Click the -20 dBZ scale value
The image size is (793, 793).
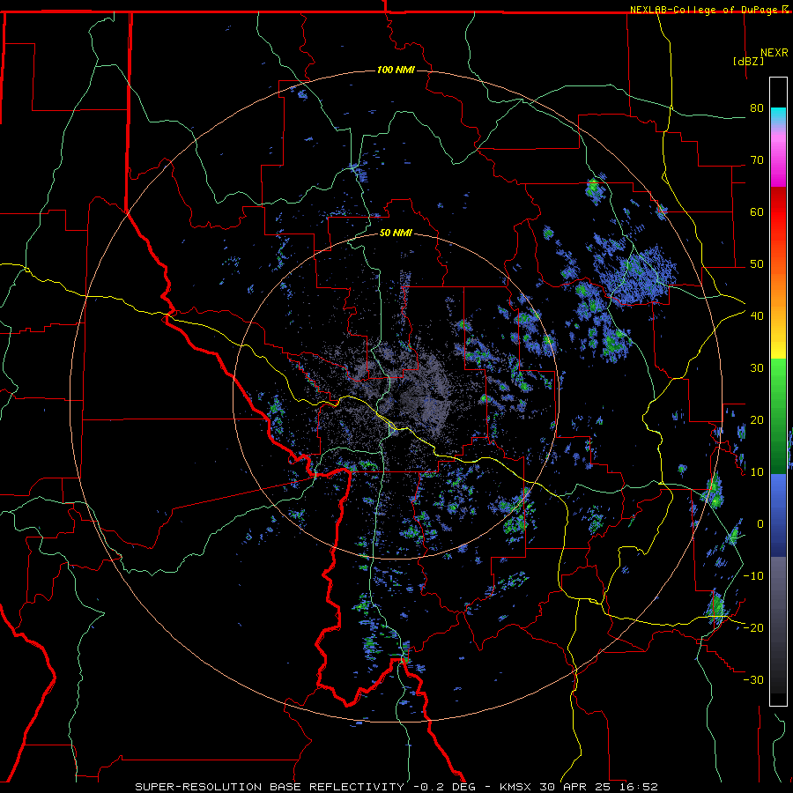click(x=753, y=628)
